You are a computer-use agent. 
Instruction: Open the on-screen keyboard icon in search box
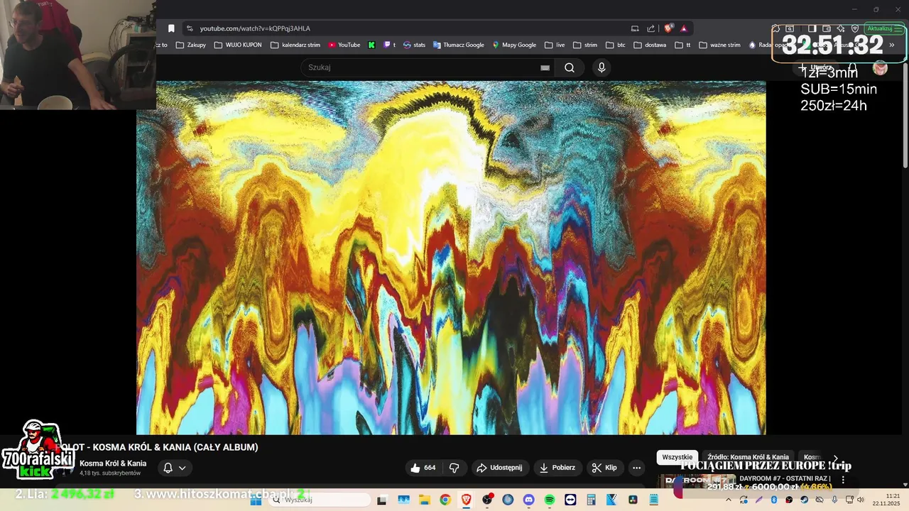pyautogui.click(x=545, y=67)
